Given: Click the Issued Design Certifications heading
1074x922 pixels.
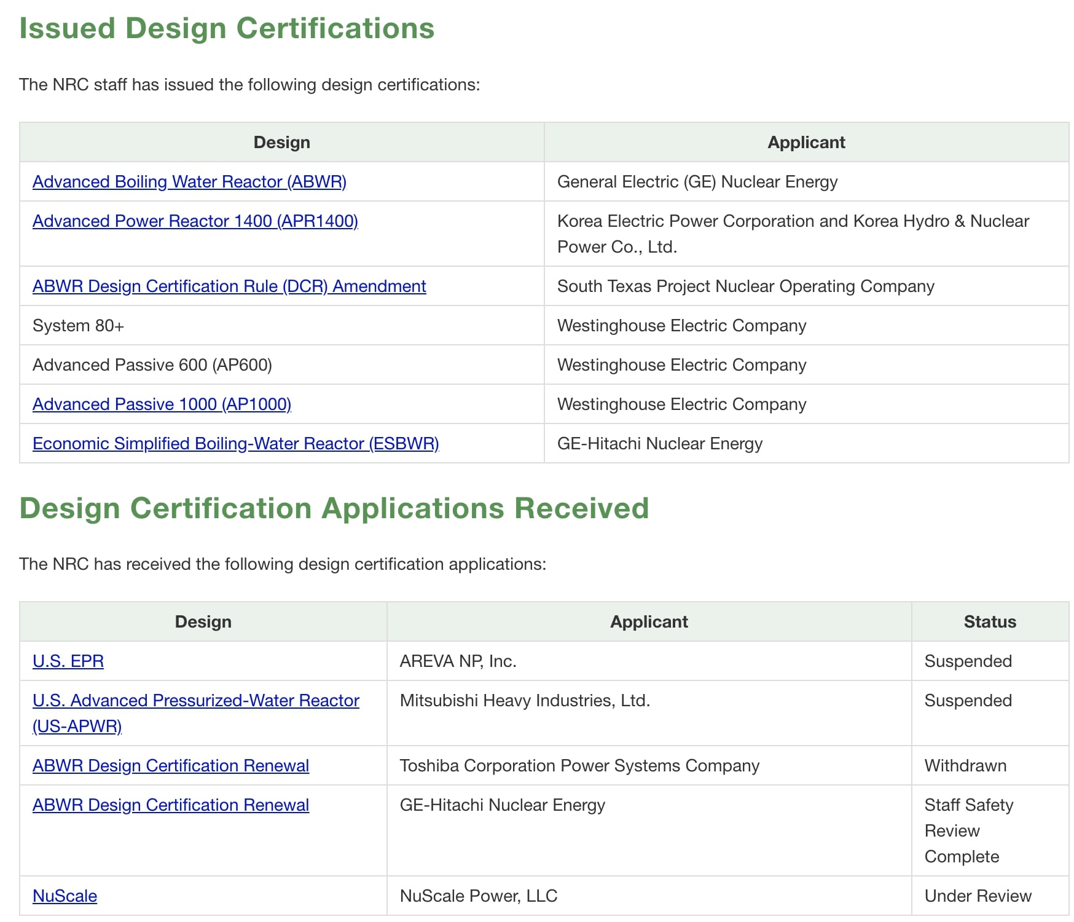Looking at the screenshot, I should (x=227, y=27).
